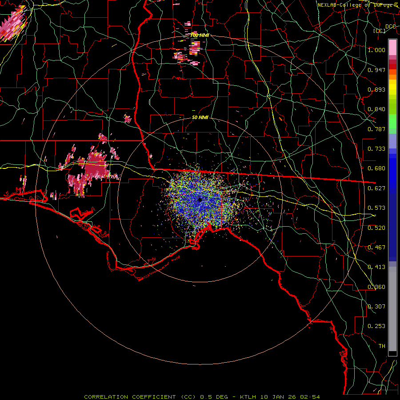400x400 pixels.
Task: Click the 0.627 scale value
Action: [x=376, y=188]
